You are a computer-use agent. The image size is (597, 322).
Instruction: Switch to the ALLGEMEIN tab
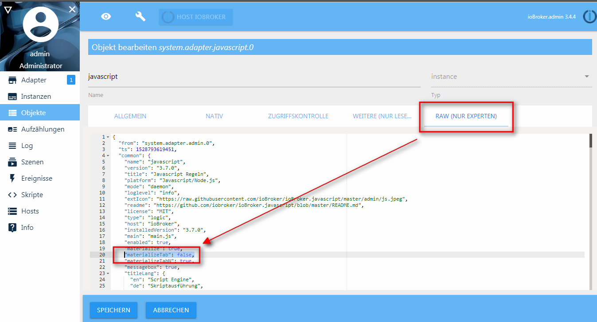[130, 116]
